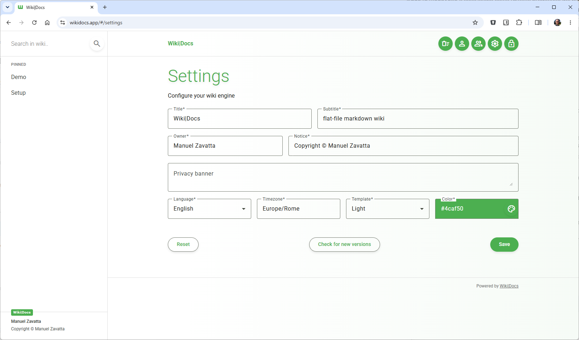Expand the Template dropdown set to Light
Viewport: 579px width, 340px height.
click(x=388, y=209)
